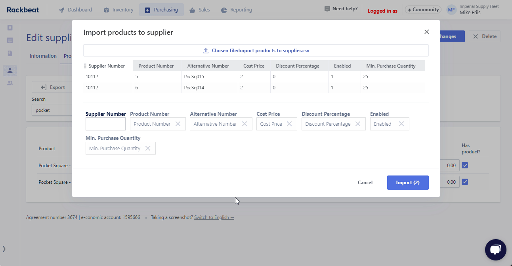The image size is (512, 266).
Task: Toggle second Pocket Square has-product checkbox
Action: (465, 182)
